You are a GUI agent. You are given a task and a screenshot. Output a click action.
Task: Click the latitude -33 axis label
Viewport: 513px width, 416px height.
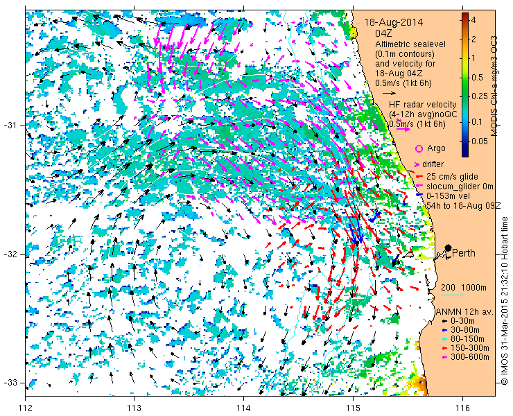[10, 383]
